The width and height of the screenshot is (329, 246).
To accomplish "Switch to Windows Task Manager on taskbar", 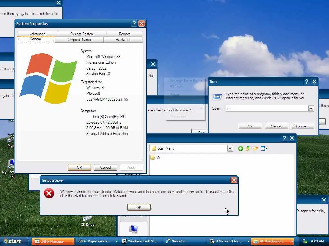I will pos(141,241).
